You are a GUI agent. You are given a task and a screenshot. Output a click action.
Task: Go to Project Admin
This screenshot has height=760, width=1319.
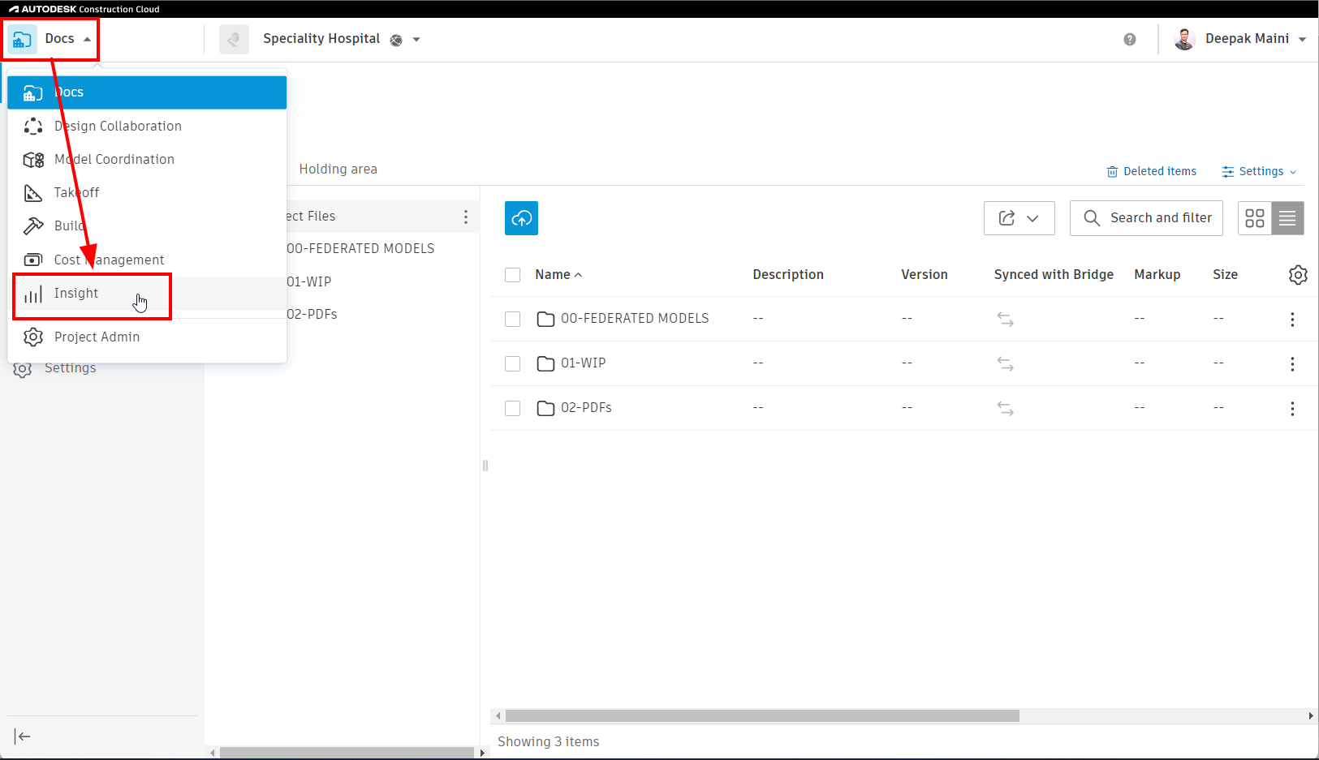point(147,337)
